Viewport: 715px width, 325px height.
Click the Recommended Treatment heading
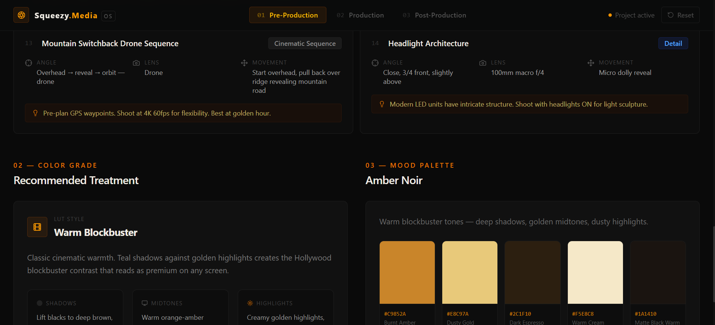point(76,180)
